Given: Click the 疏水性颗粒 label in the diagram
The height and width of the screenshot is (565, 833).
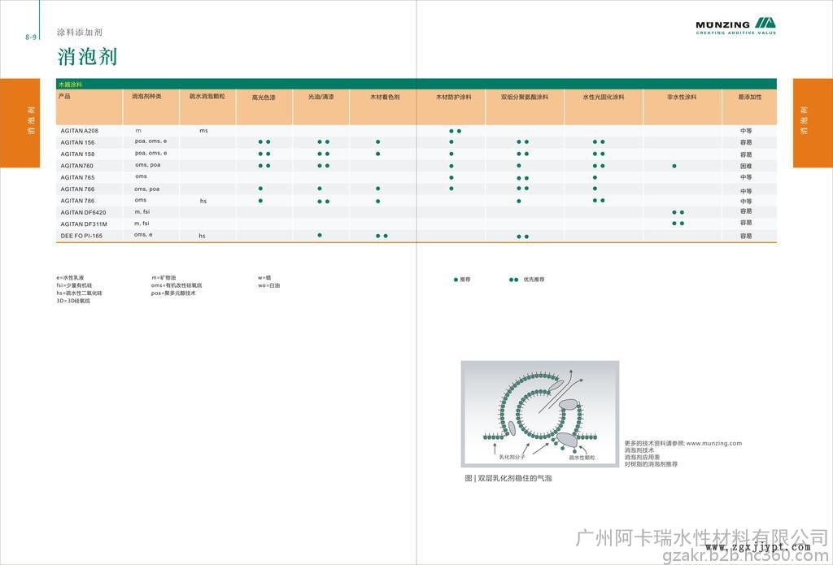Looking at the screenshot, I should coord(582,458).
